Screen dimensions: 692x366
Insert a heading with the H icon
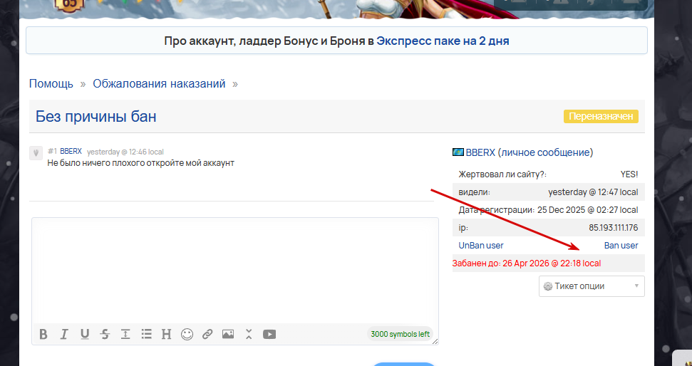(x=166, y=334)
